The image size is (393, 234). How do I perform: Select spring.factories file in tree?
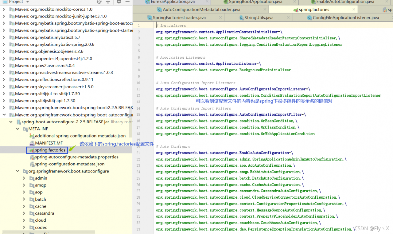point(50,150)
